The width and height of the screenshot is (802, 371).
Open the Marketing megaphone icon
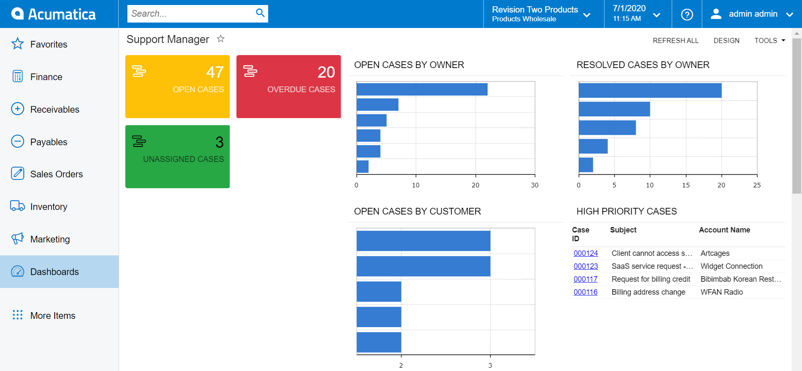tap(18, 239)
